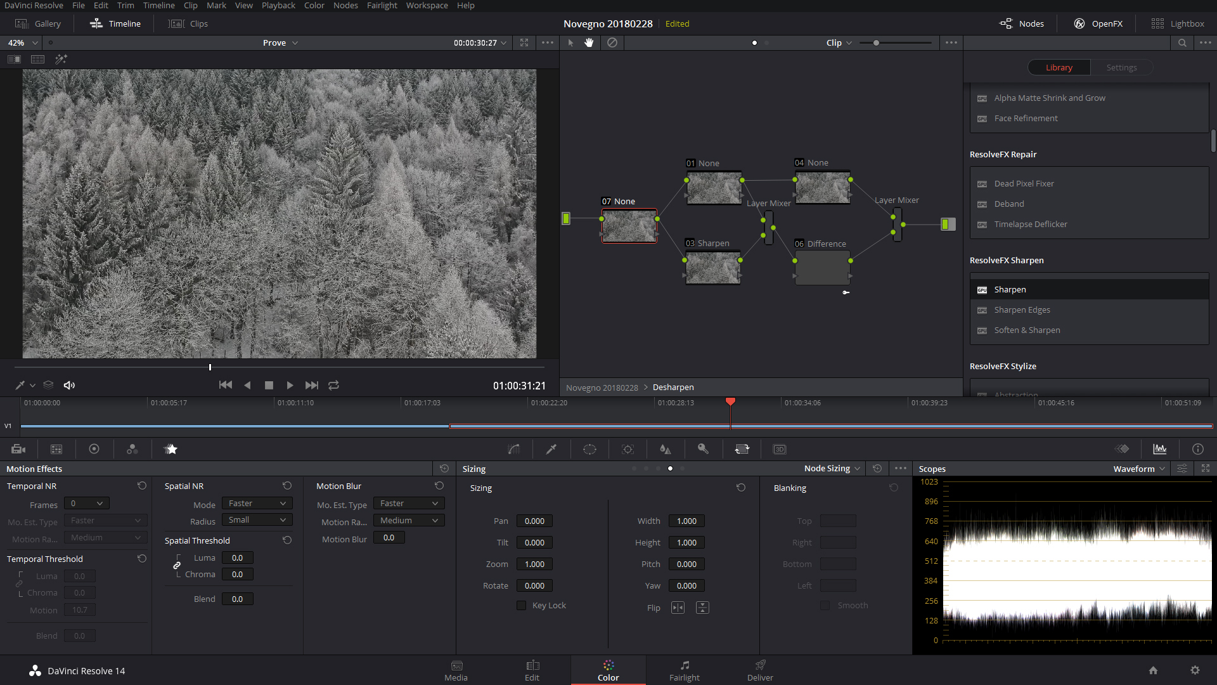Open the Power Window palette icon
1217x685 pixels.
coord(589,449)
